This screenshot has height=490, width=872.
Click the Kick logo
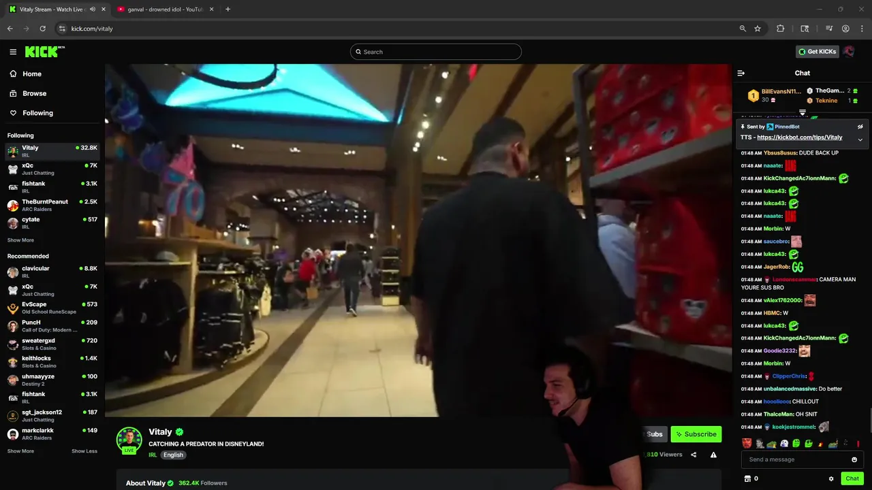click(x=44, y=52)
